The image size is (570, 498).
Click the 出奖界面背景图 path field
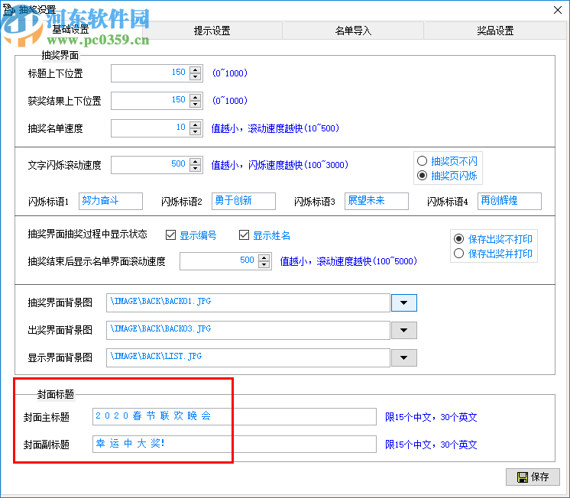click(x=248, y=330)
